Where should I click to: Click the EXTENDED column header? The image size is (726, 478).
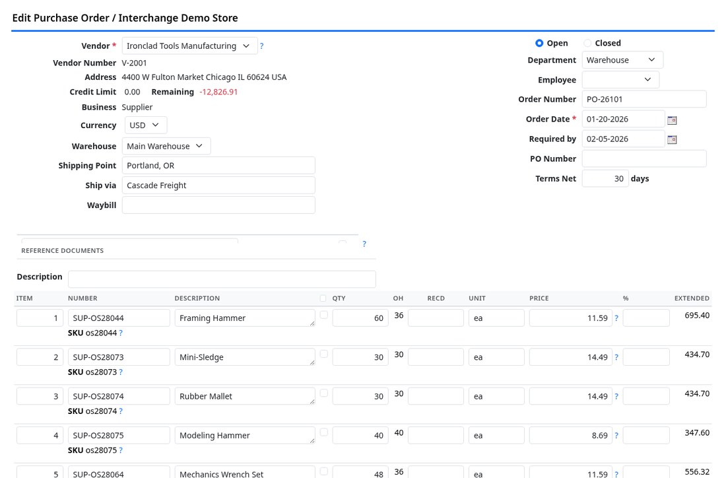[692, 298]
